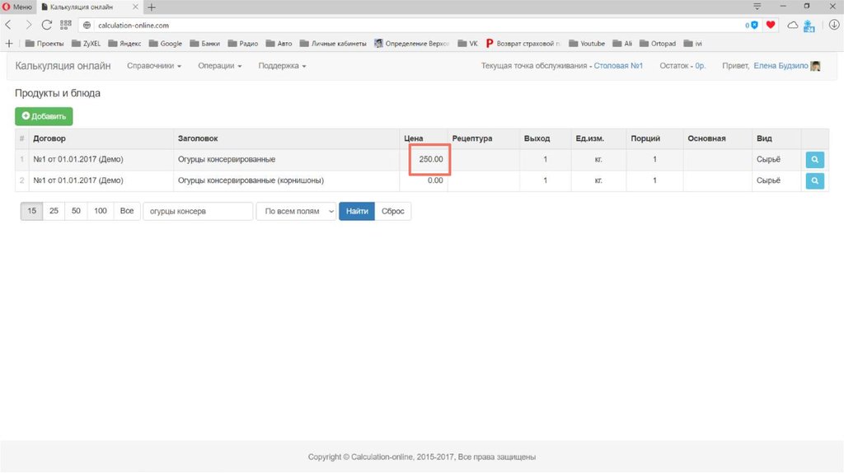The width and height of the screenshot is (844, 473).
Task: Expand the Справочники dropdown menu
Action: point(154,66)
